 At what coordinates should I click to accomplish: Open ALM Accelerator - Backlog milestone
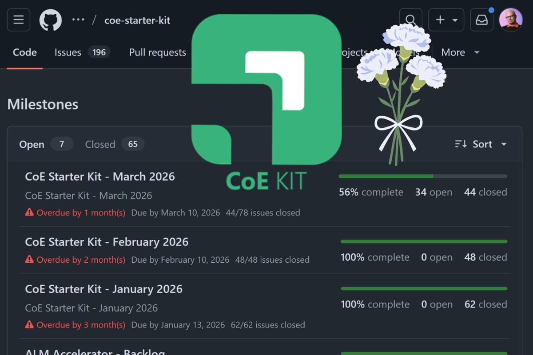[x=95, y=351]
